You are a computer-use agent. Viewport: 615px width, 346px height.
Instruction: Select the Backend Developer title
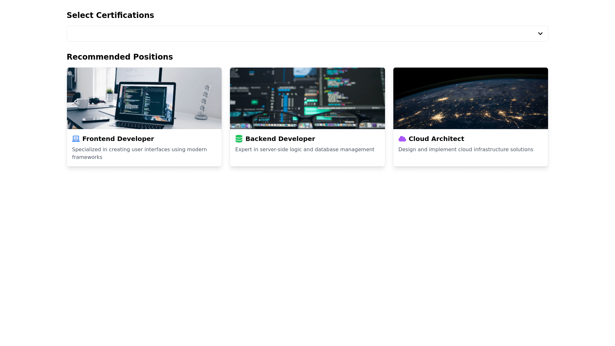[x=280, y=139]
